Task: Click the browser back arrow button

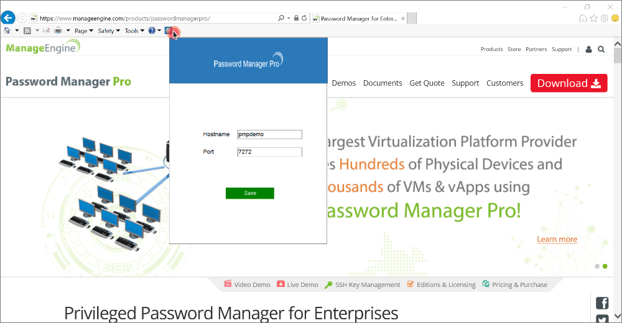Action: click(9, 18)
